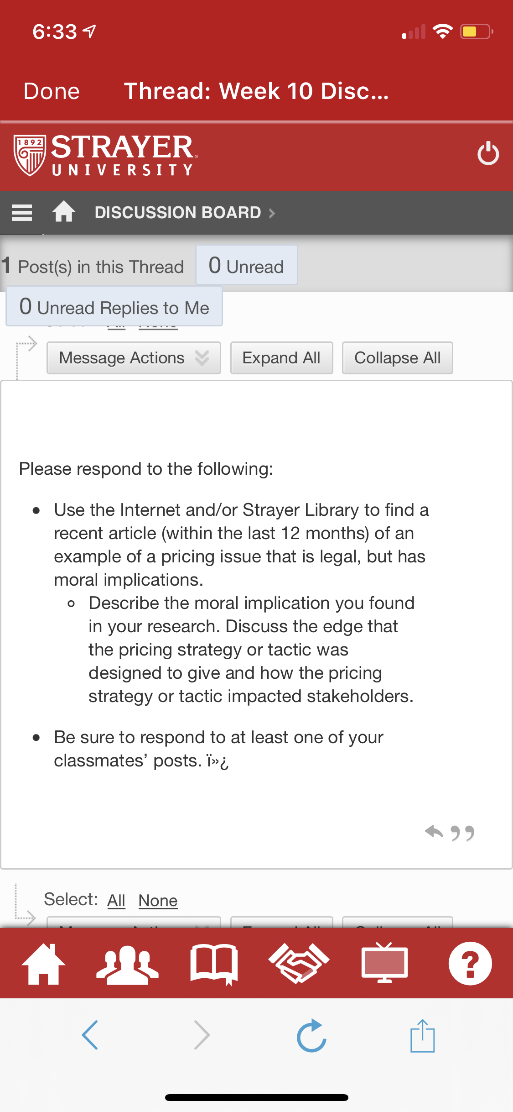Screen dimensions: 513x1112
Task: Tap the power logout icon
Action: tap(488, 153)
